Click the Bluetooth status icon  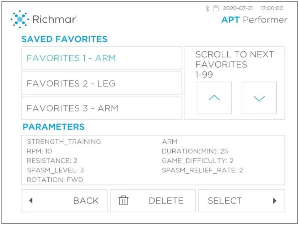(208, 8)
